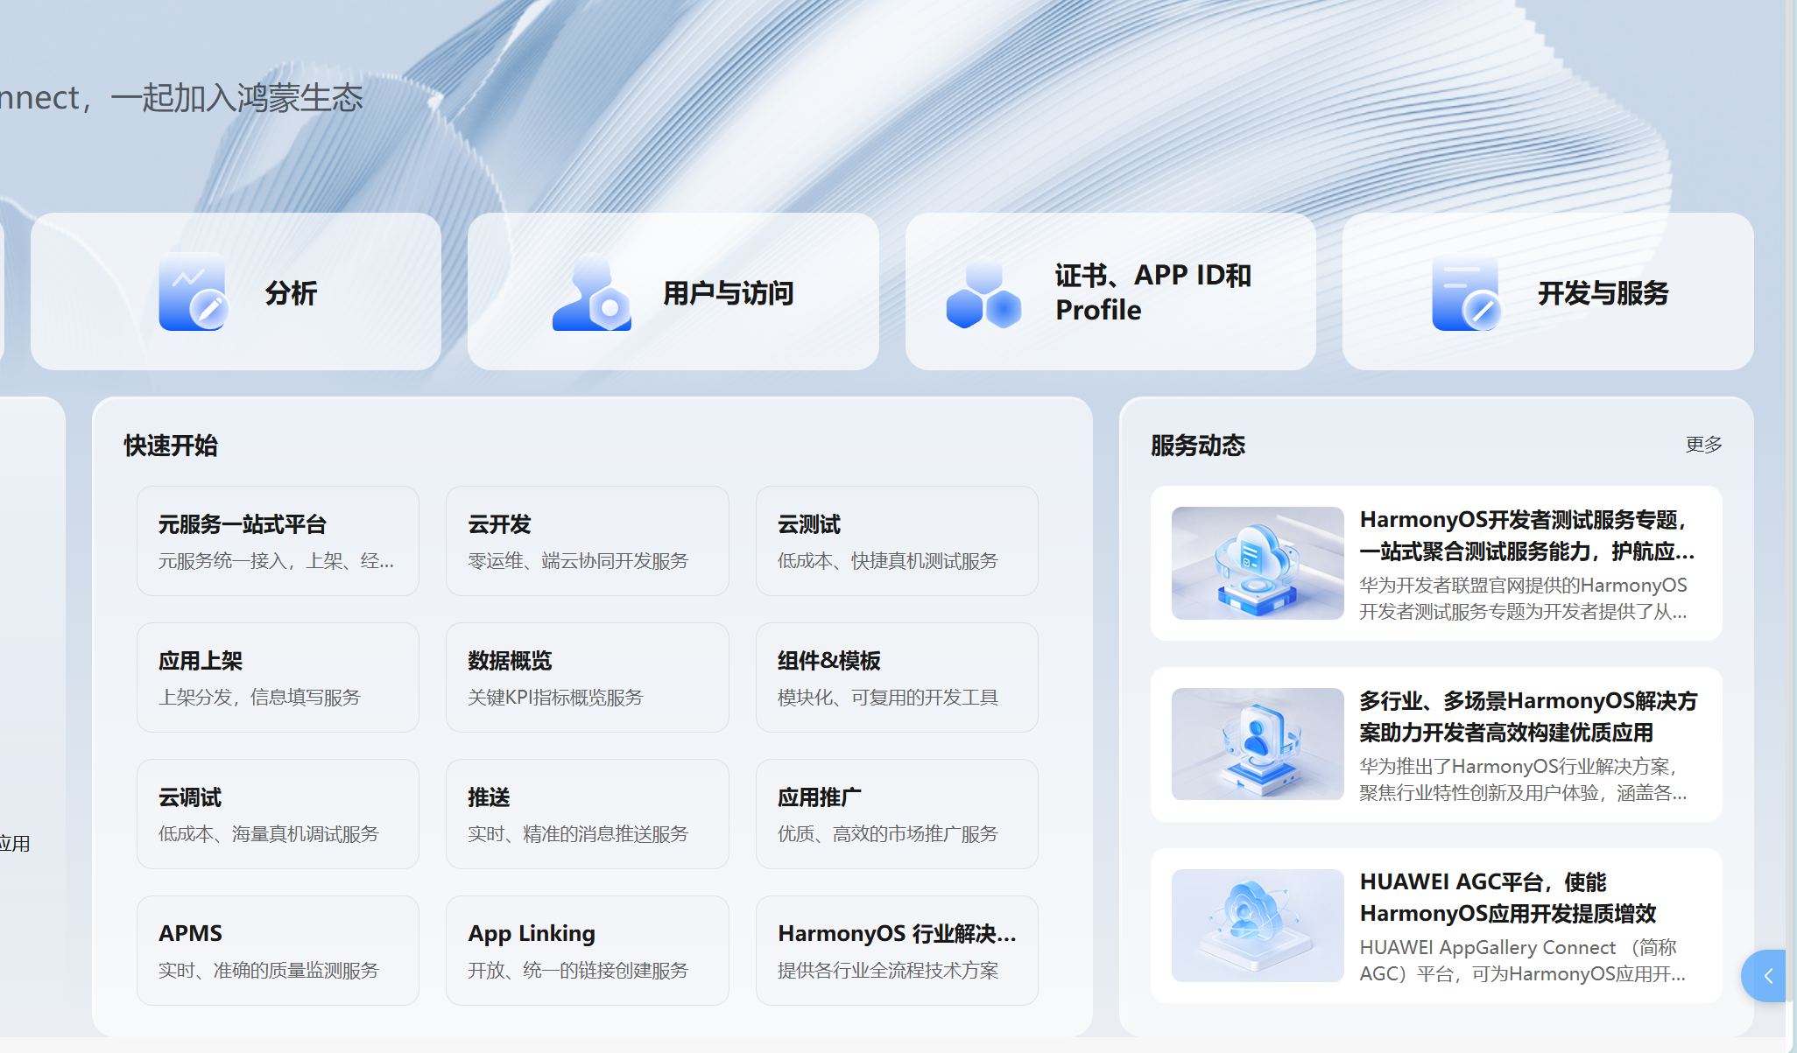Open 组件&模板 development tools
Viewport: 1797px width, 1053px height.
pos(896,677)
